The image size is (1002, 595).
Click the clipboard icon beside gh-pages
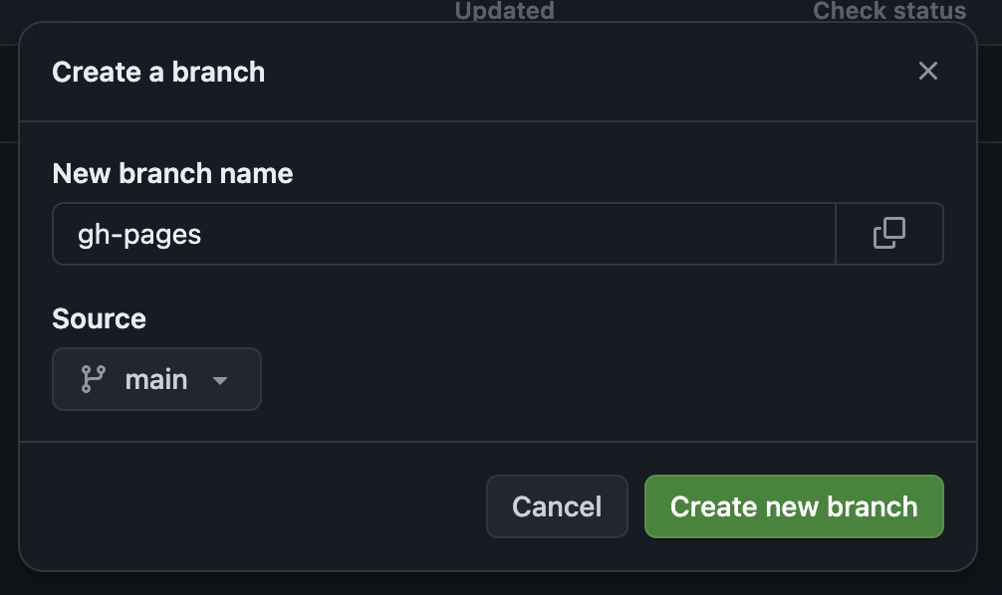(x=888, y=233)
